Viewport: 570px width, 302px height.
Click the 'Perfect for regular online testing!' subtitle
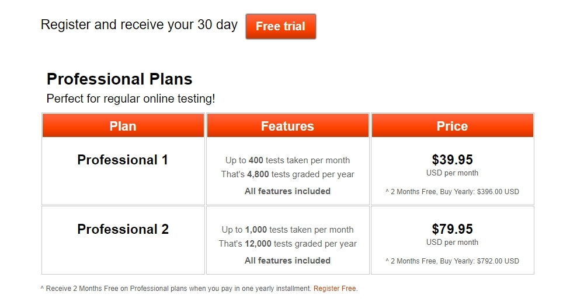tap(131, 99)
